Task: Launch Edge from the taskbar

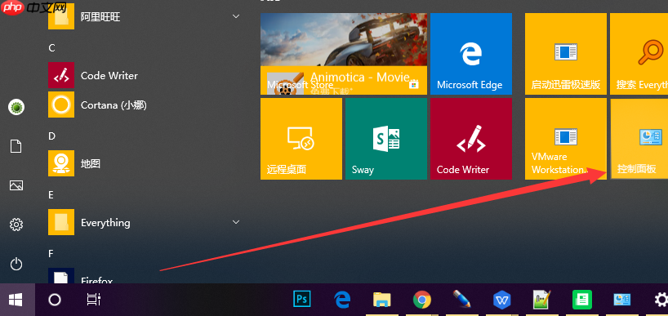Action: pyautogui.click(x=342, y=300)
